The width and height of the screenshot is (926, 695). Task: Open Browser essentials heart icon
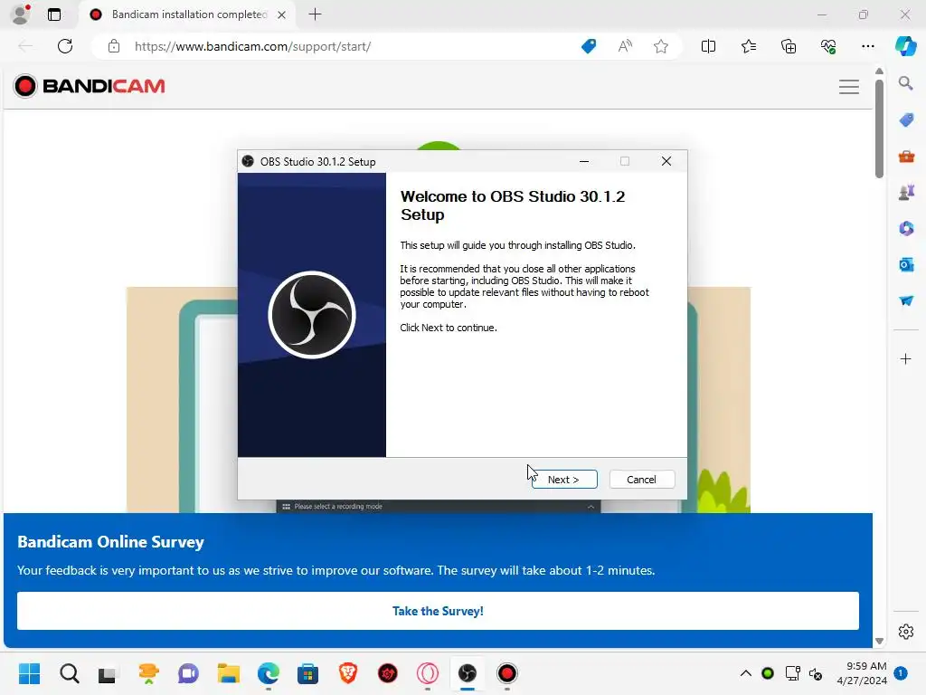(x=828, y=46)
